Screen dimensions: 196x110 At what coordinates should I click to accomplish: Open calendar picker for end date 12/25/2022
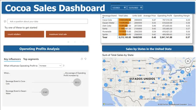tap(141, 8)
